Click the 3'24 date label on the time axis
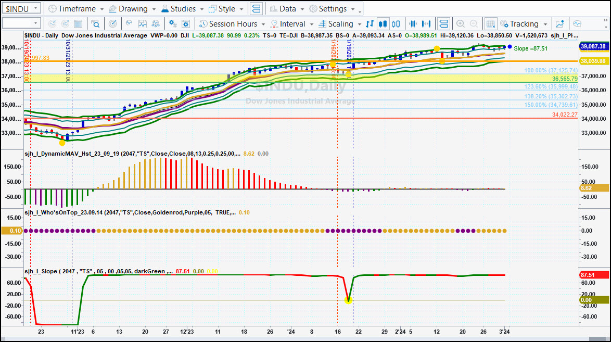Screen dimensions: 611x342 505,332
